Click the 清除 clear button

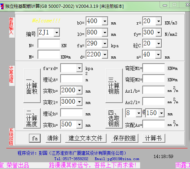53,138
